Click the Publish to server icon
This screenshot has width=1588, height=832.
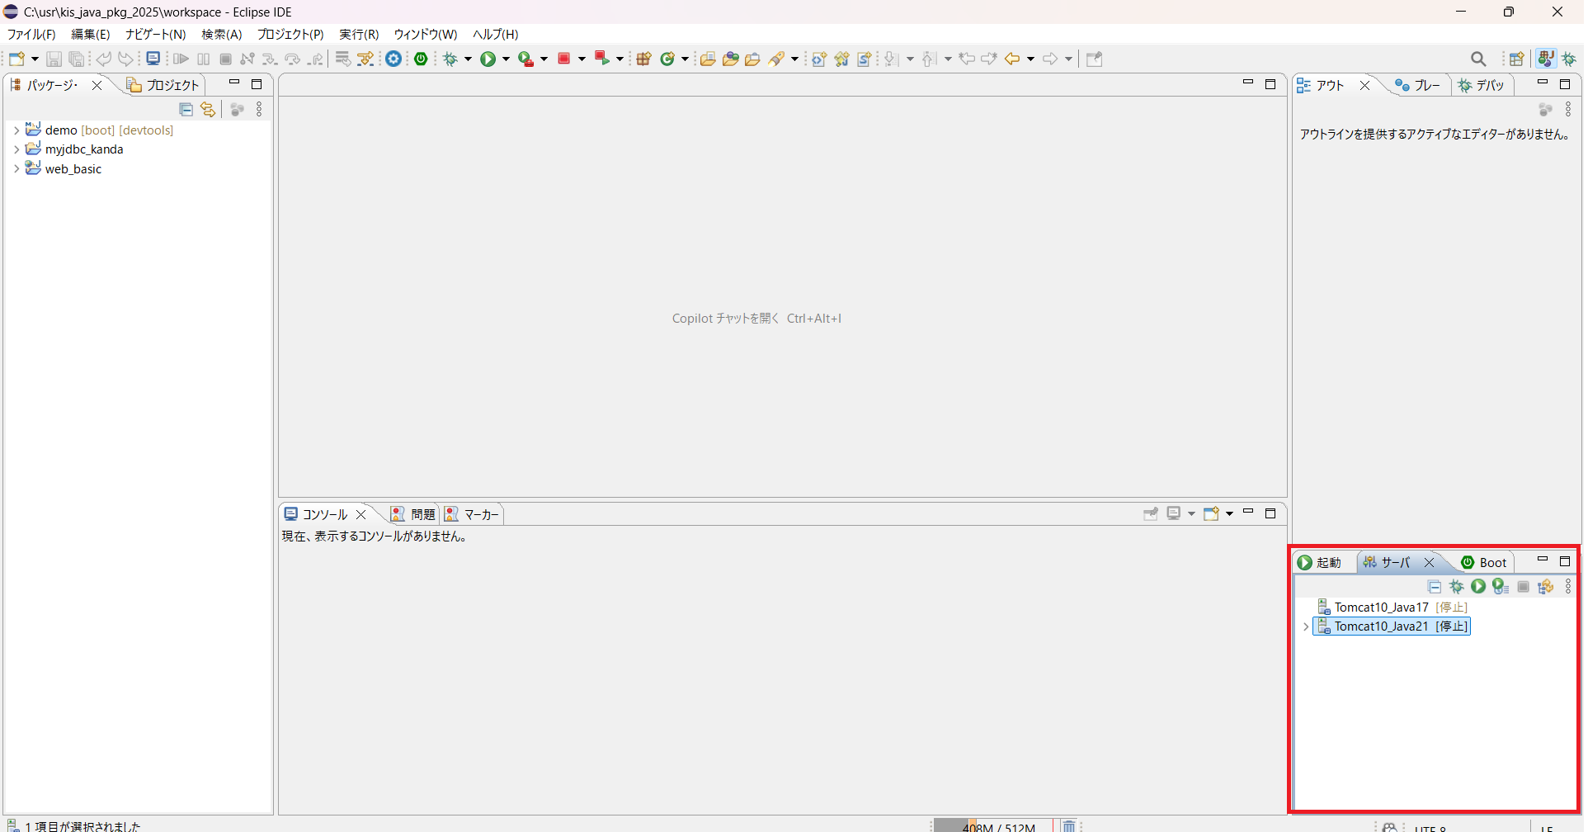tap(1546, 586)
